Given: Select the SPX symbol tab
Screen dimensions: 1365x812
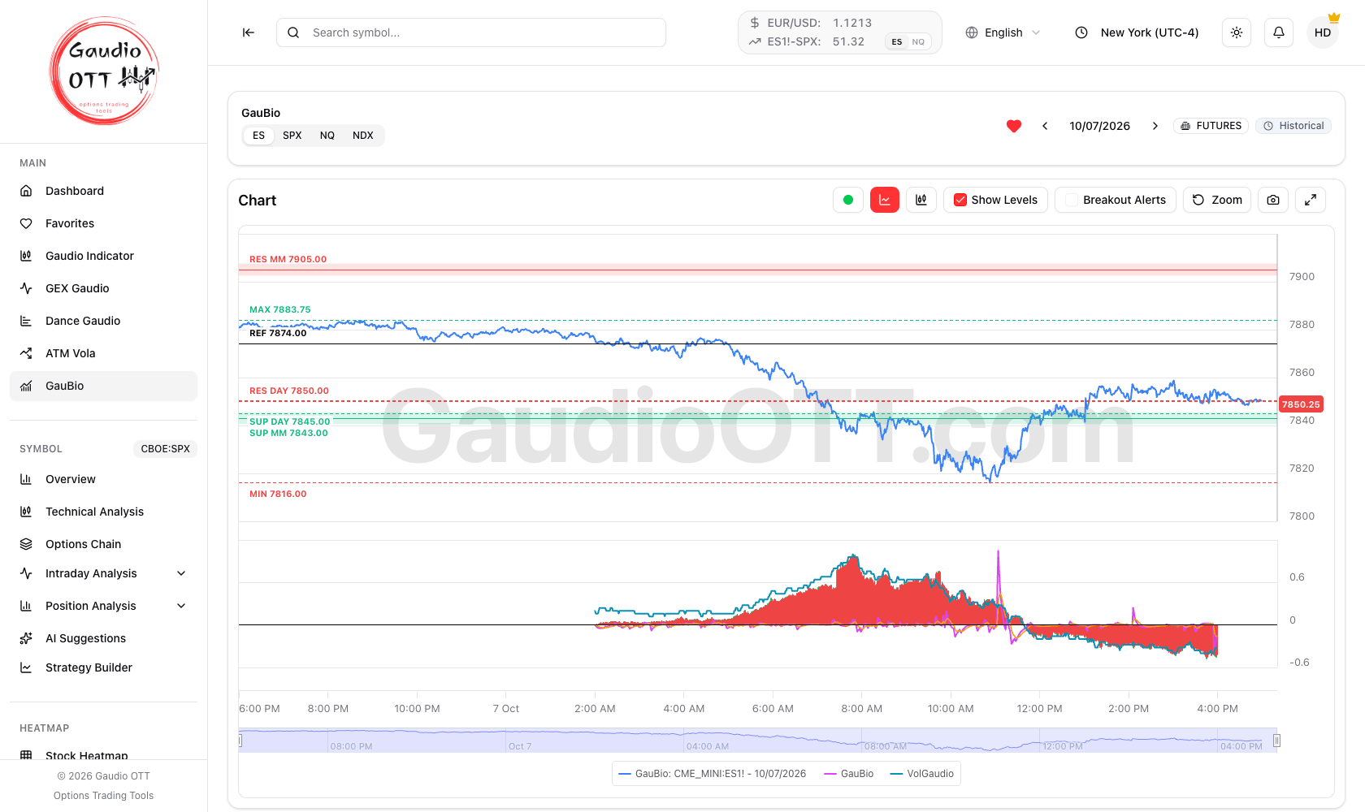Looking at the screenshot, I should coord(292,136).
